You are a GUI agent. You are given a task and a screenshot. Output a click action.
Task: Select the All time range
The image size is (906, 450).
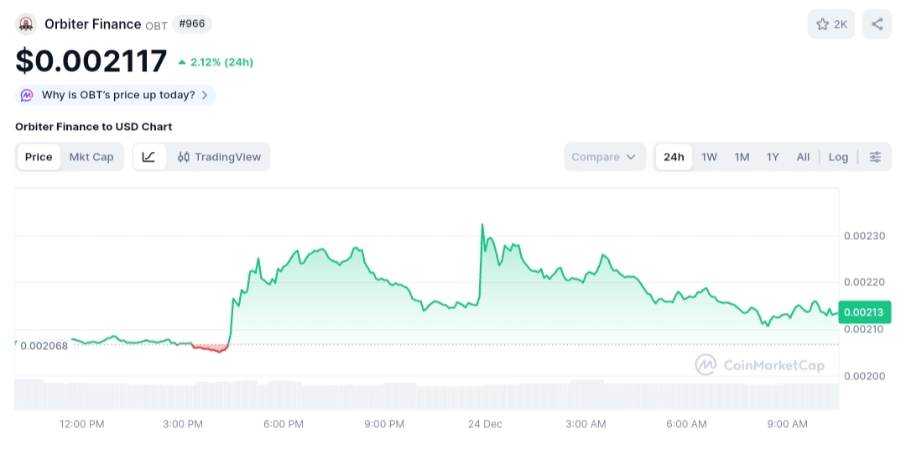click(803, 157)
